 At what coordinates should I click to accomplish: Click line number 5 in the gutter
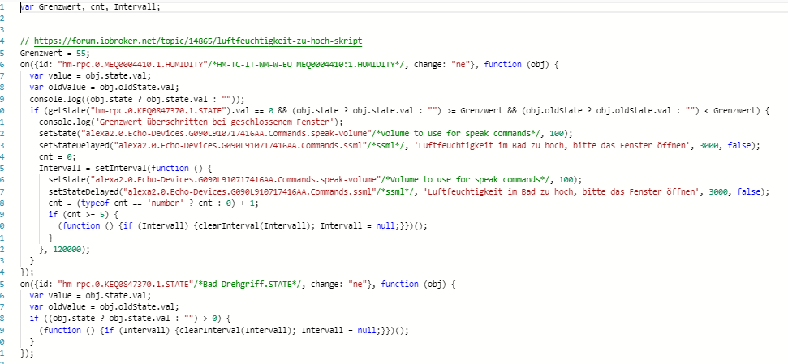(3, 54)
